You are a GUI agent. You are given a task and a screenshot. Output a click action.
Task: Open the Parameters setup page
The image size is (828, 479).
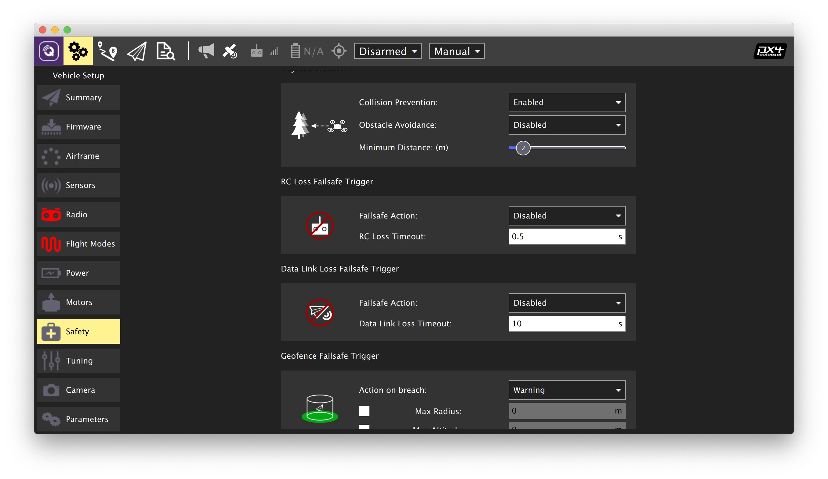pos(78,419)
